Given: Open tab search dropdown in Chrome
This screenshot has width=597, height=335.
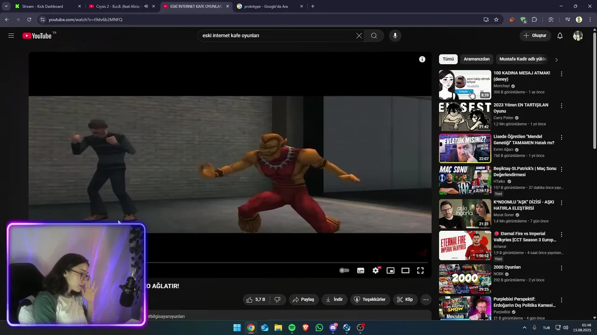Looking at the screenshot, I should (6, 7).
